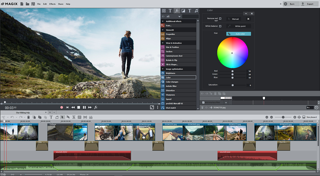Open the music note audio tab

click(x=196, y=11)
